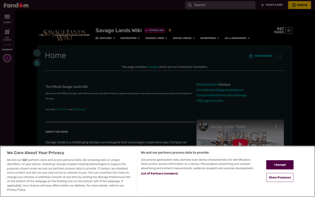
Task: Click the 947 Pages counter
Action: tap(279, 30)
